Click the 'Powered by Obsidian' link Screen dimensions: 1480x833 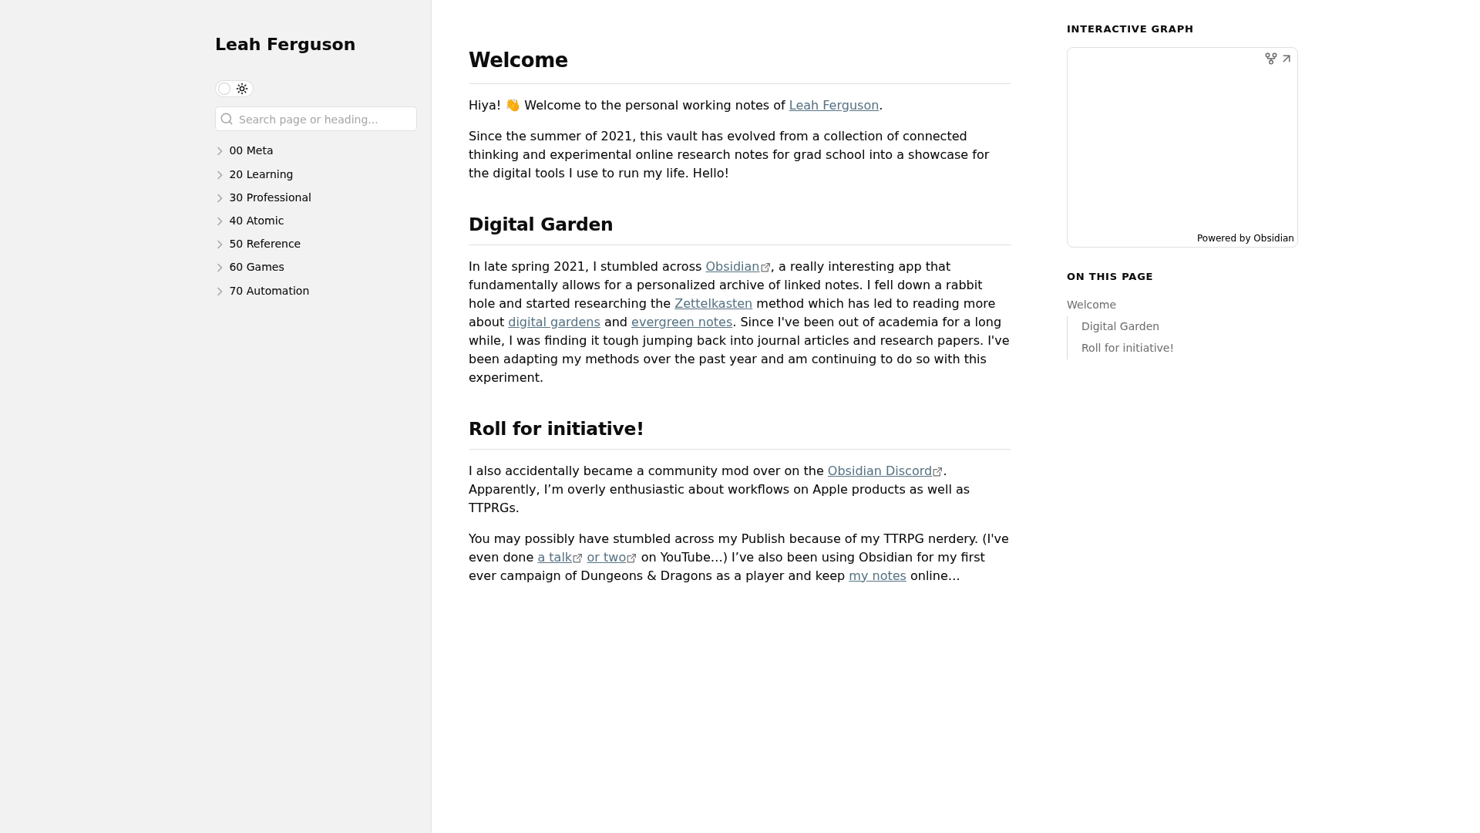point(1245,238)
